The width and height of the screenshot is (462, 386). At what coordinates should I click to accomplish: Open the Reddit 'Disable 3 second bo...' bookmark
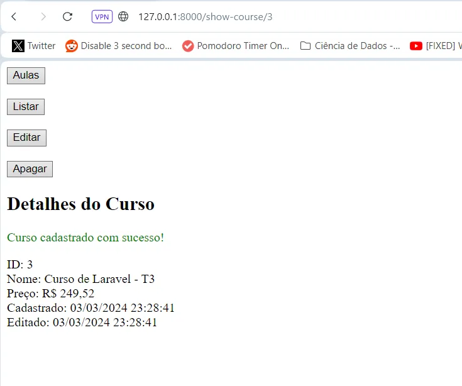[x=118, y=46]
